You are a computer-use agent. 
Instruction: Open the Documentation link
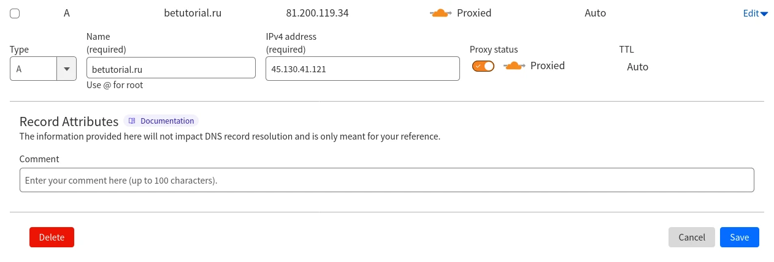click(167, 121)
